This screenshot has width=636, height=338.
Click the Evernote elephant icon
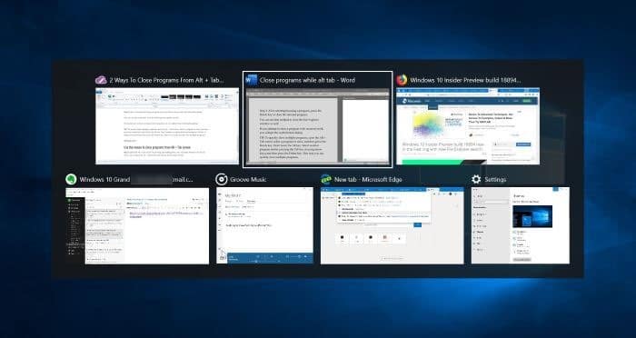[71, 179]
